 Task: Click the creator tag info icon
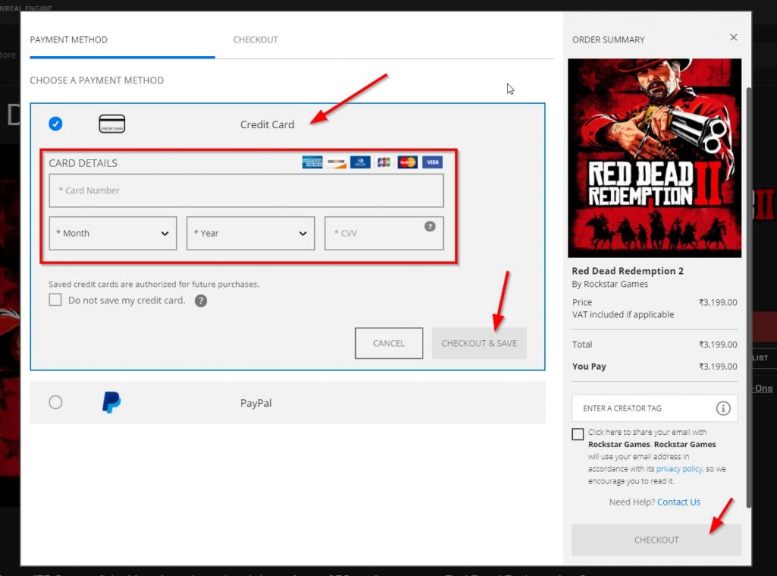(723, 408)
